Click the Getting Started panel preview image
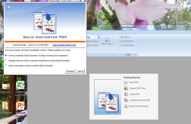Image resolution: width=191 pixels, height=124 pixels. pos(108,97)
